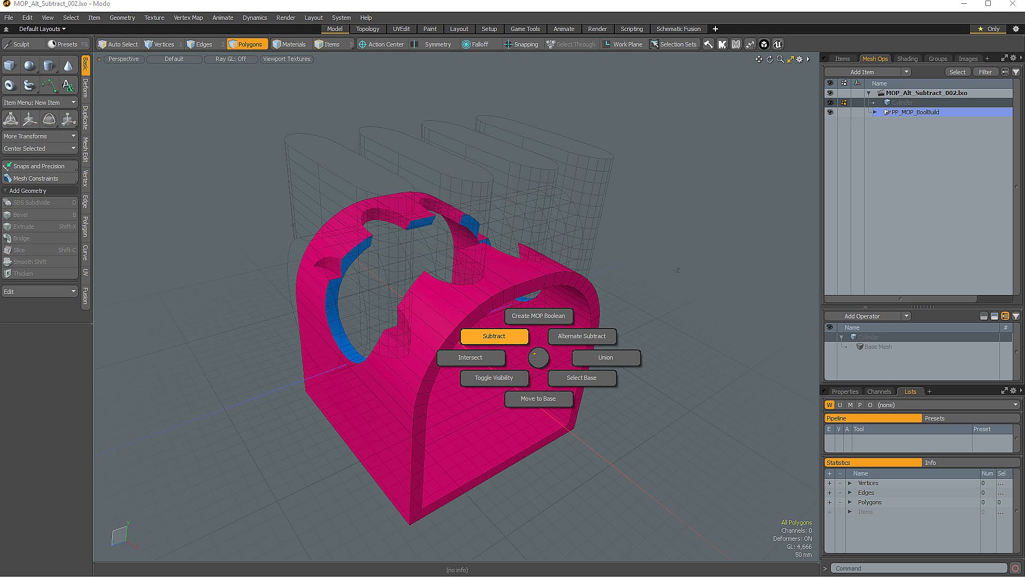This screenshot has width=1025, height=577.
Task: Pick the Torus primitive tool
Action: point(10,85)
